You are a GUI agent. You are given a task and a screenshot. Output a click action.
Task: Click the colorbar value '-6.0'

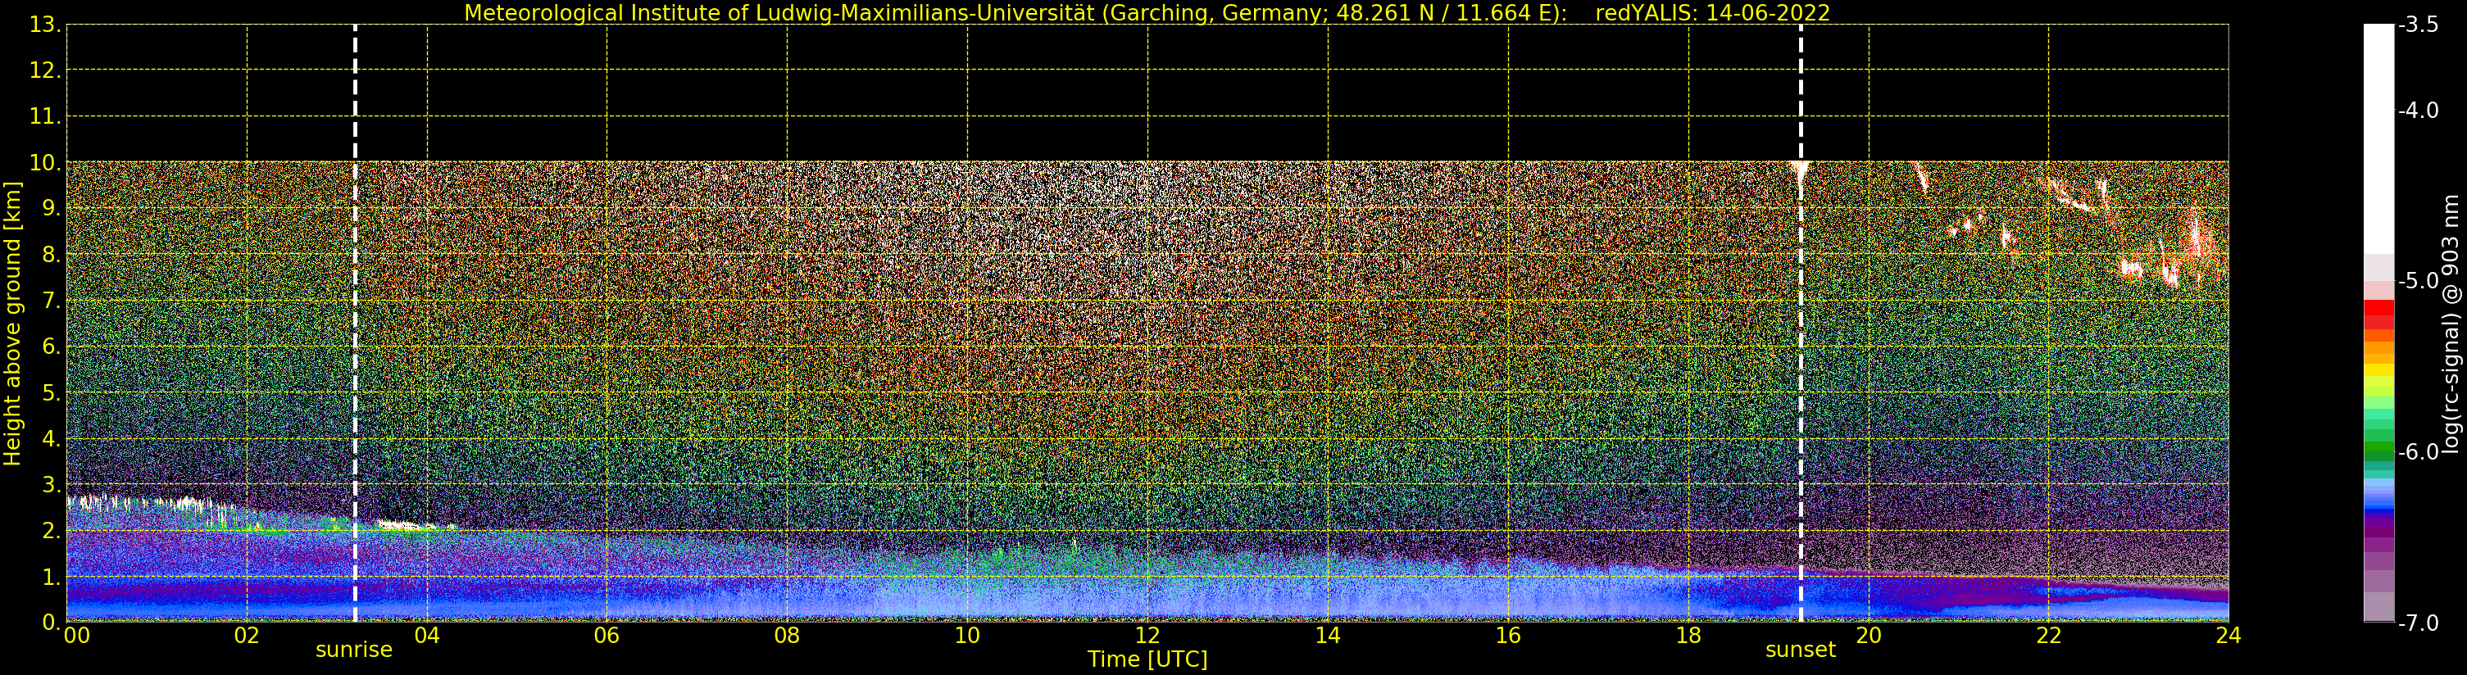point(2418,452)
